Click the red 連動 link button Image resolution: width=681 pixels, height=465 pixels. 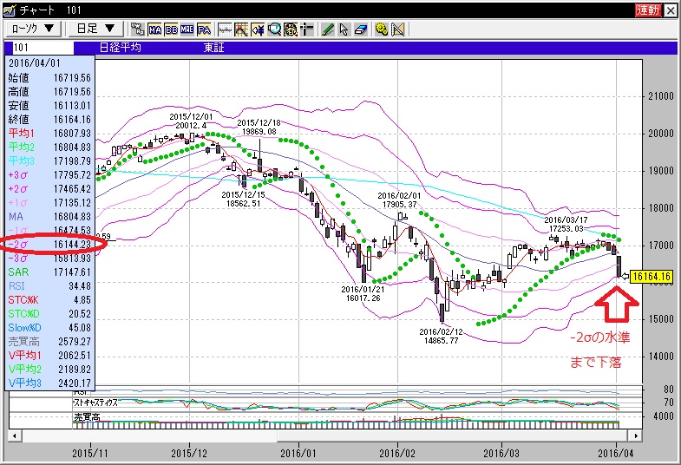click(648, 10)
